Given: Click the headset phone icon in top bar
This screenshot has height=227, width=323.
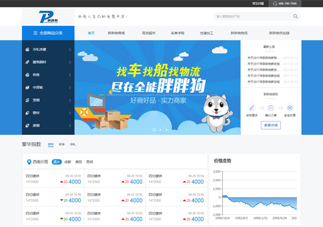Looking at the screenshot, I should [275, 4].
